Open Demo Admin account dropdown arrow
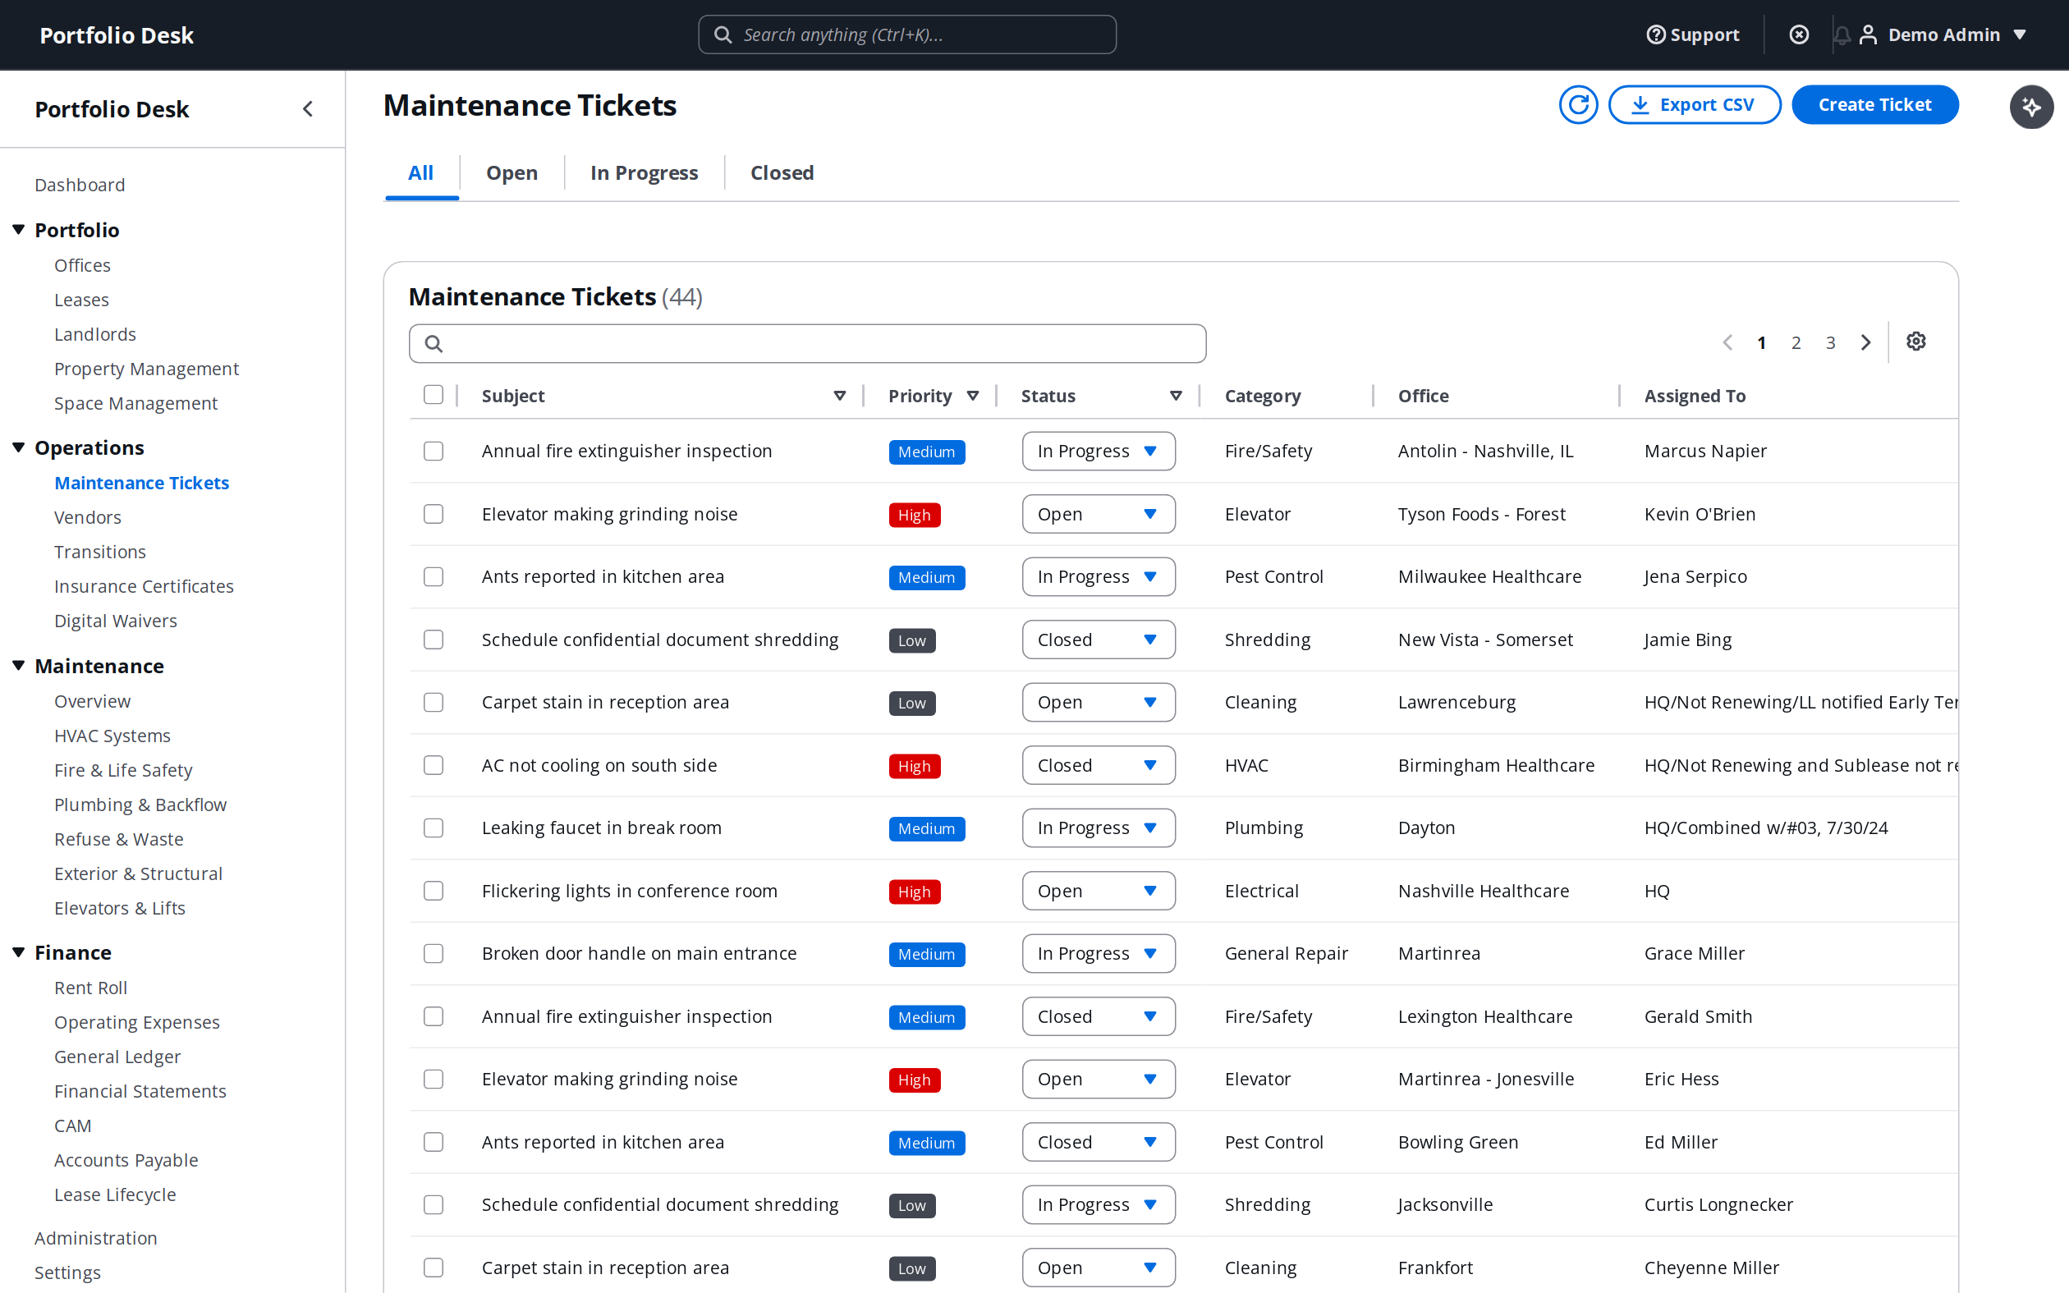The height and width of the screenshot is (1293, 2069). click(x=2020, y=34)
